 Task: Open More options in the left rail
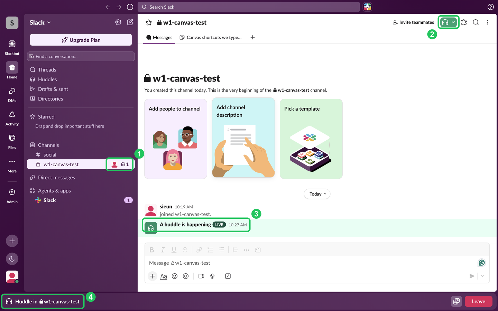click(x=12, y=165)
